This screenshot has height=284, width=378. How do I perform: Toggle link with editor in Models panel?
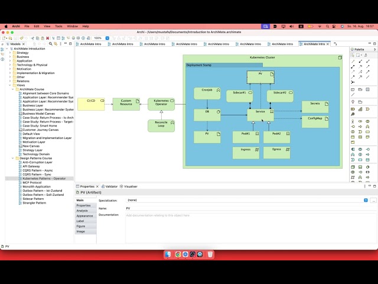pos(56,44)
